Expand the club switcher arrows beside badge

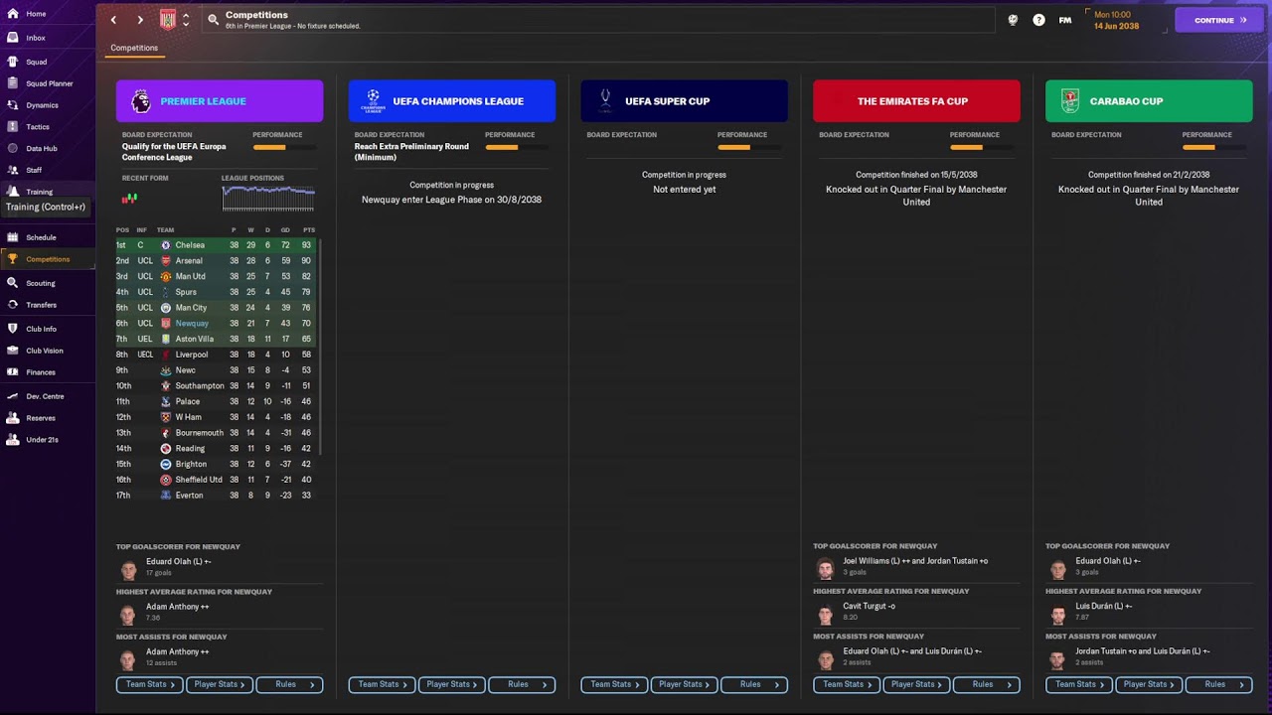[186, 20]
